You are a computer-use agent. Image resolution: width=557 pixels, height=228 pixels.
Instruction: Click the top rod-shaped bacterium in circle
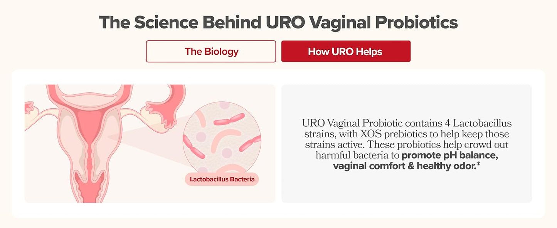[229, 119]
